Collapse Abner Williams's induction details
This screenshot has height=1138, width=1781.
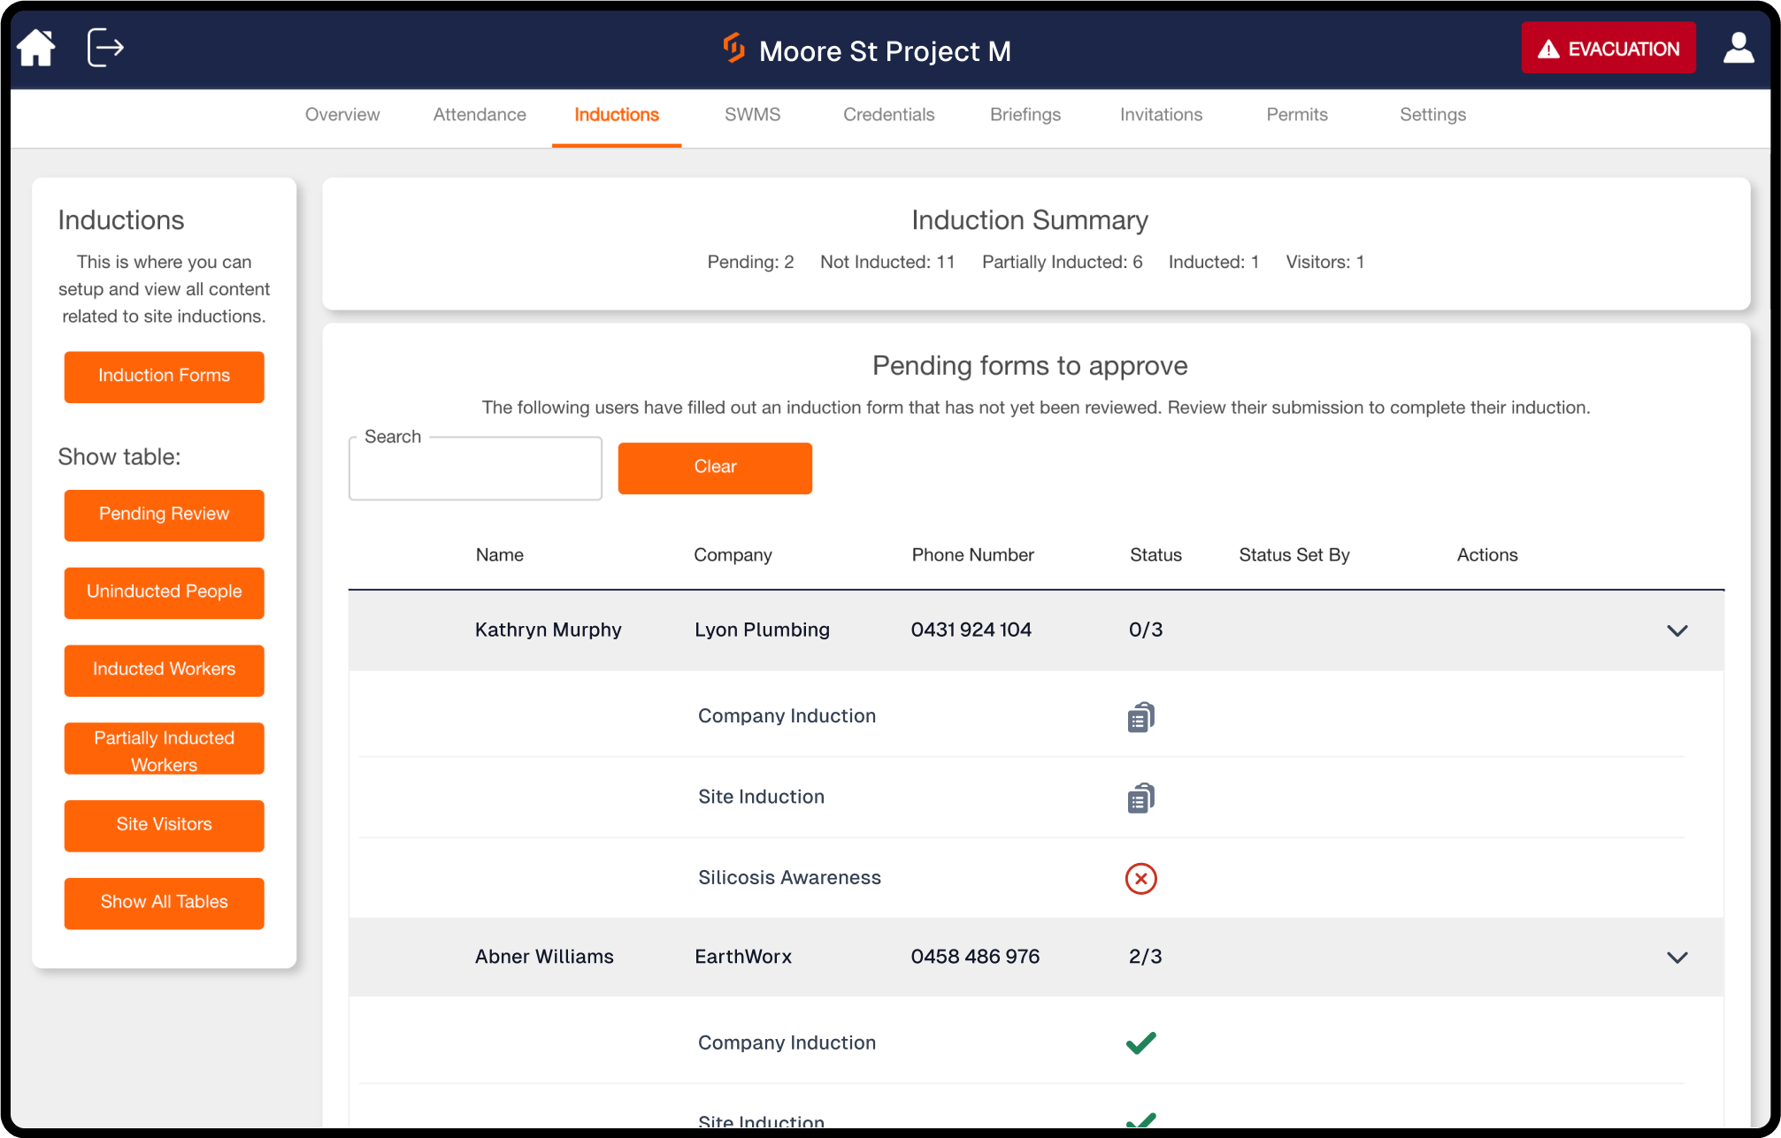click(x=1677, y=957)
